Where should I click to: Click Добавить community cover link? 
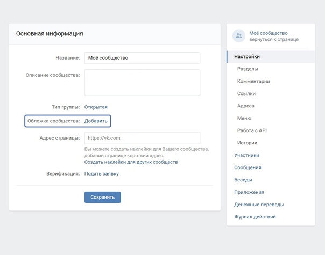(x=96, y=121)
